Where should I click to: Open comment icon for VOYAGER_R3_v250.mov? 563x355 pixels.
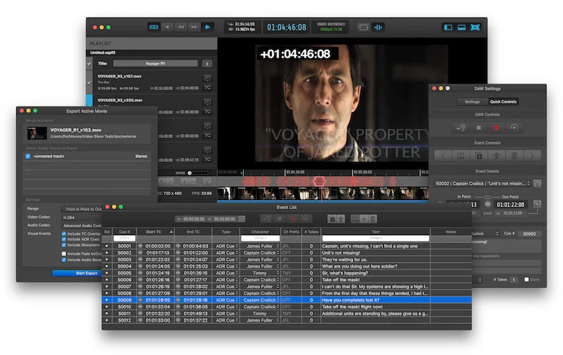pos(207,102)
